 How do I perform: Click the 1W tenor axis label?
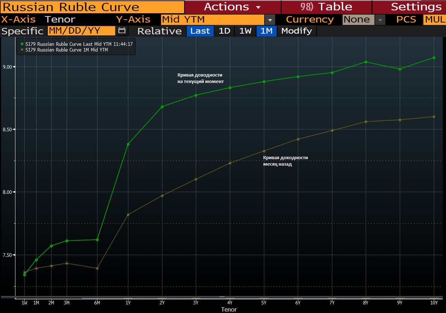tap(24, 303)
